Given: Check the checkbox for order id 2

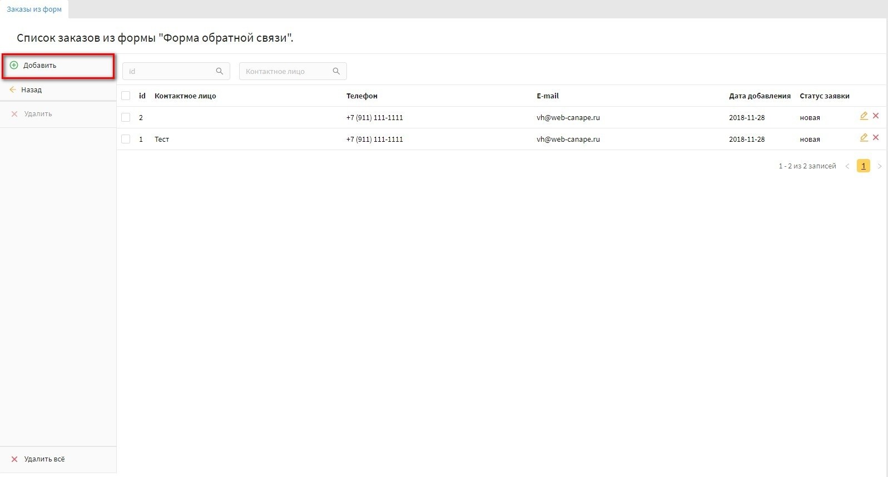Looking at the screenshot, I should coord(126,117).
